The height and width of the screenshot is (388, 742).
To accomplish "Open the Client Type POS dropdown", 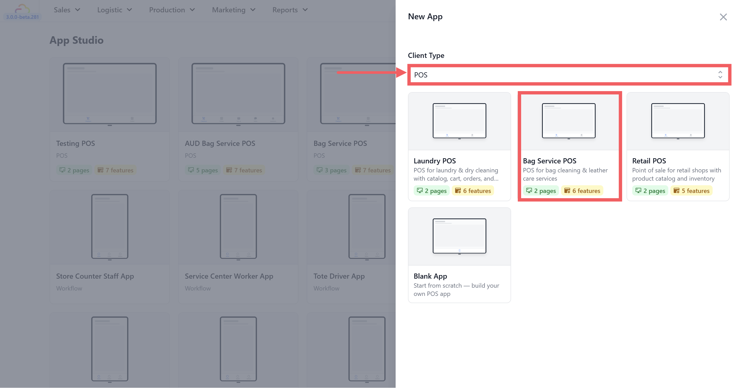I will click(569, 75).
